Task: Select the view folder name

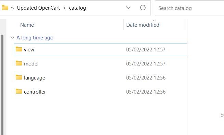Action: coord(29,50)
